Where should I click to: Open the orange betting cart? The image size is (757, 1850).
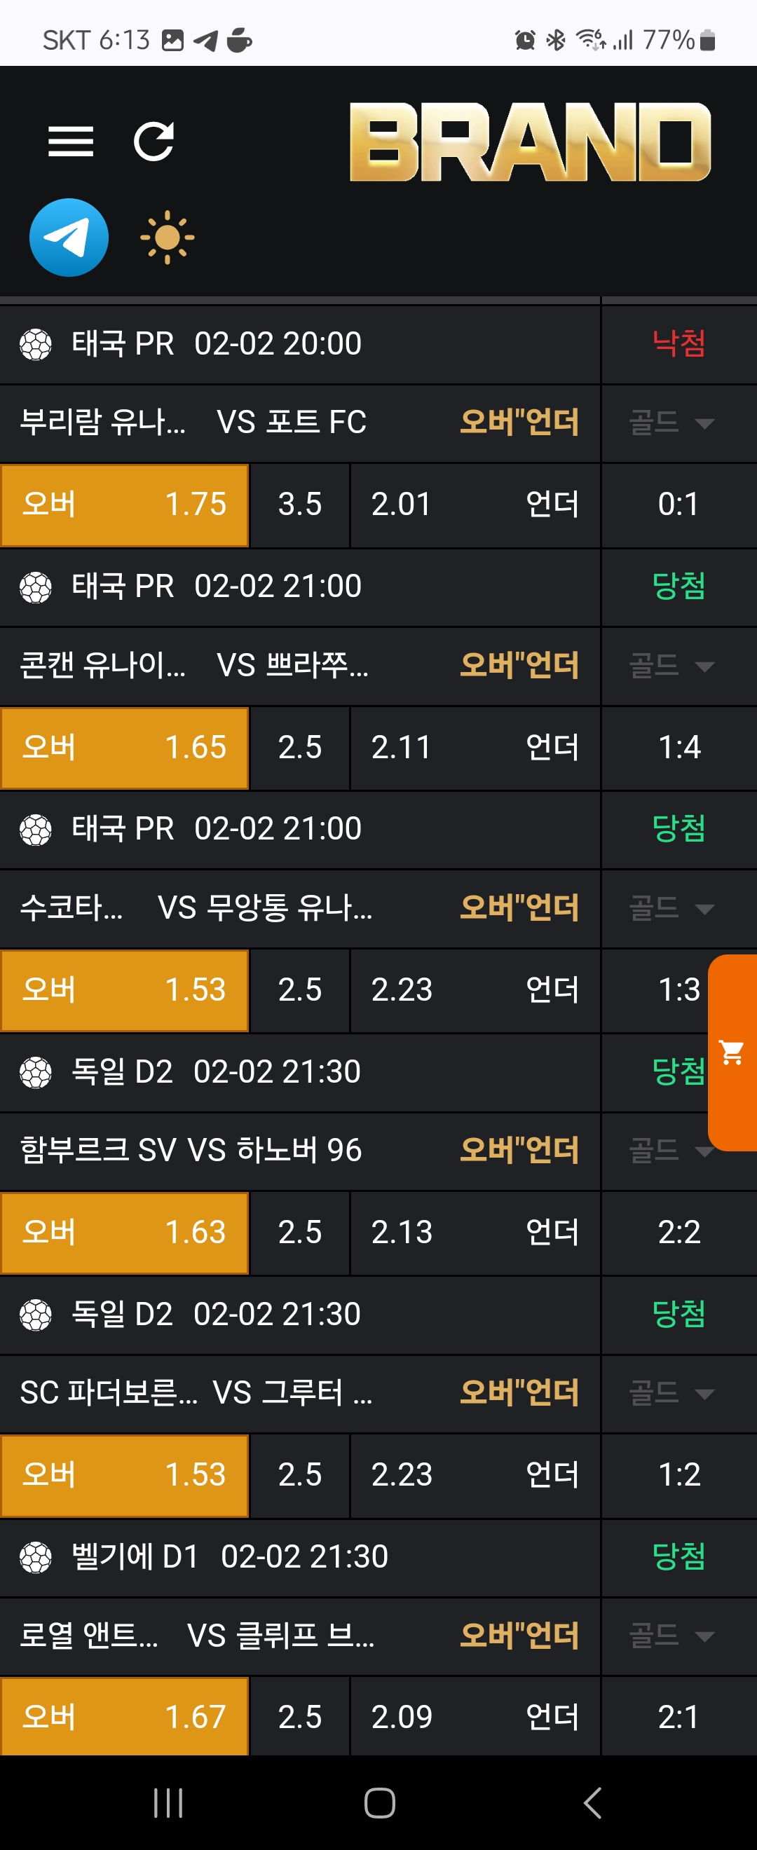732,1052
